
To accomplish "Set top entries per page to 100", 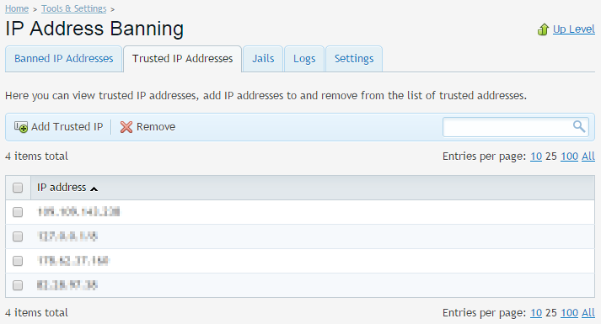I will (x=569, y=157).
